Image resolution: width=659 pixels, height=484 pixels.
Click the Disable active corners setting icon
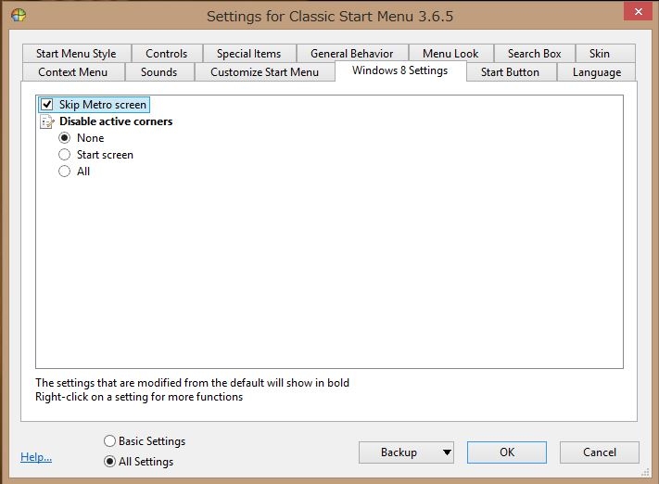click(x=46, y=121)
